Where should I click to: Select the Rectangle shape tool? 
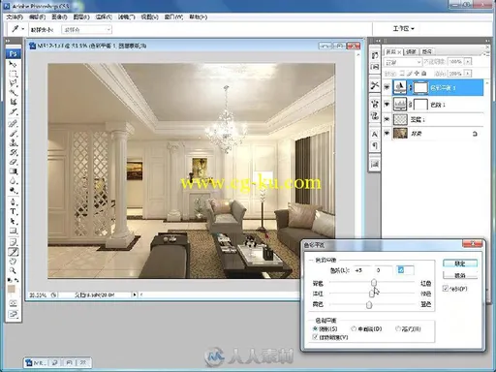coord(13,231)
